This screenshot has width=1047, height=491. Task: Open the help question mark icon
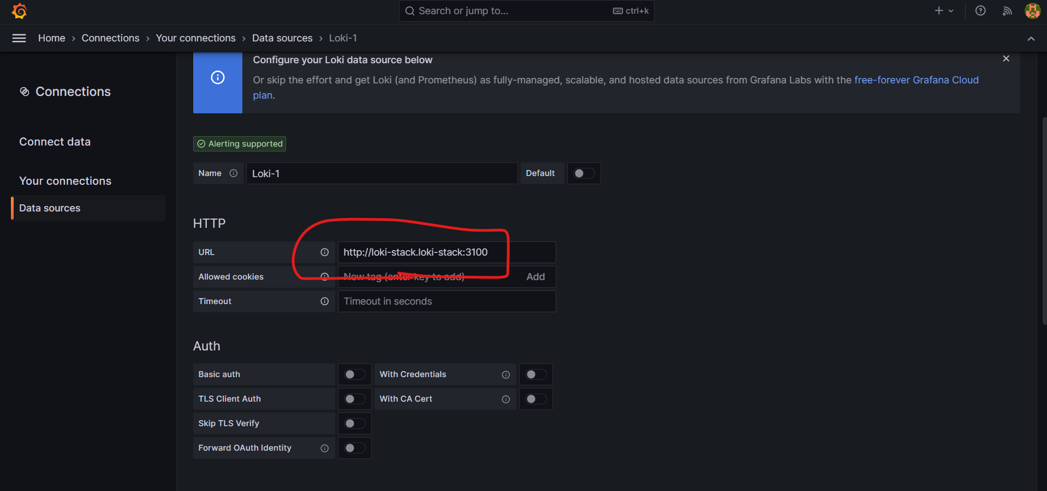pos(980,11)
